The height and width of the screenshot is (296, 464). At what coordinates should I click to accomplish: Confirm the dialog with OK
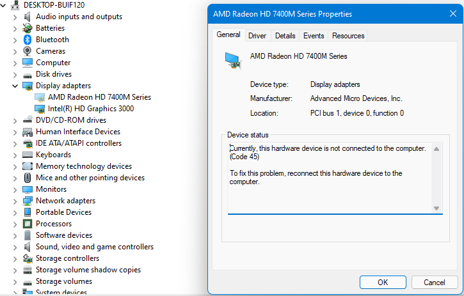click(383, 283)
